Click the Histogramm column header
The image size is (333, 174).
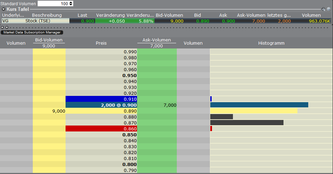(x=271, y=43)
